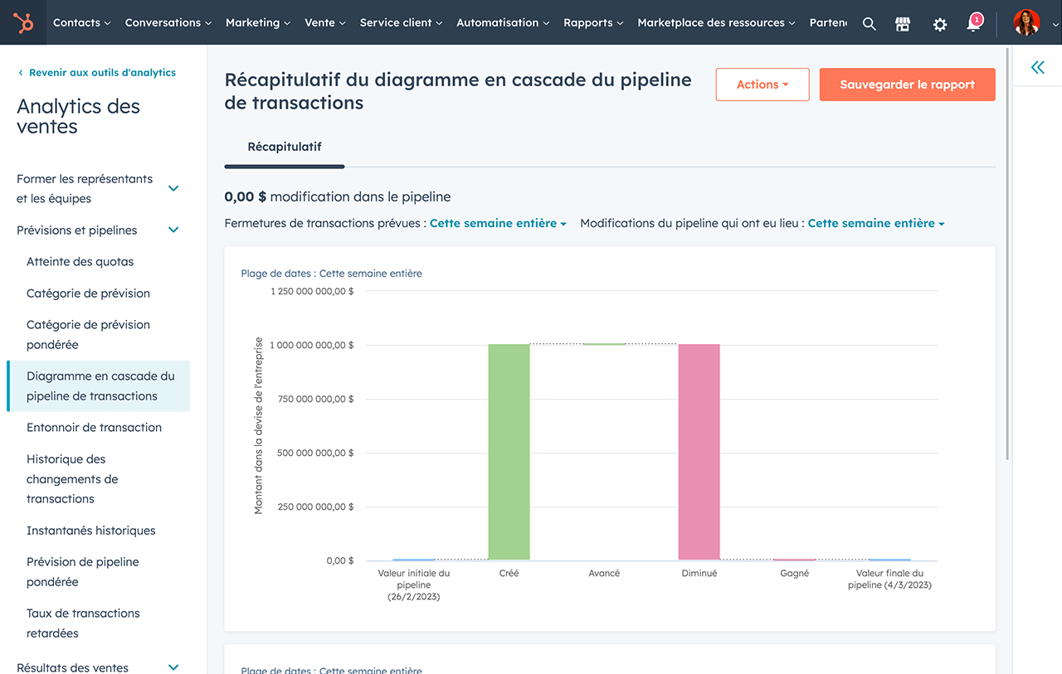Collapse the right panel with double chevron
Image resolution: width=1062 pixels, height=674 pixels.
pos(1037,68)
